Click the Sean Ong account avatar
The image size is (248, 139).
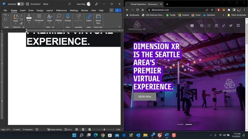pos(89,4)
